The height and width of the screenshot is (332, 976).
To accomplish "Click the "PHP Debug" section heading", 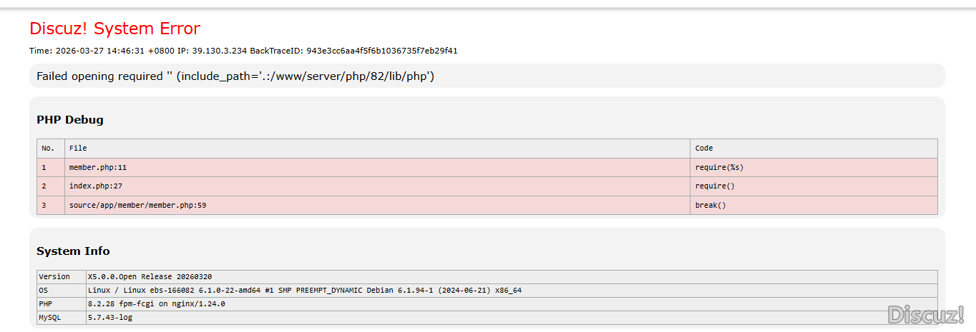I will coord(70,119).
